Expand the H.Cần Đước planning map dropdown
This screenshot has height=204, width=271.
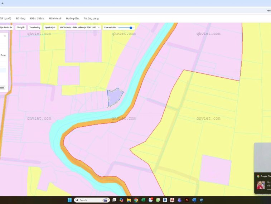(x=79, y=28)
